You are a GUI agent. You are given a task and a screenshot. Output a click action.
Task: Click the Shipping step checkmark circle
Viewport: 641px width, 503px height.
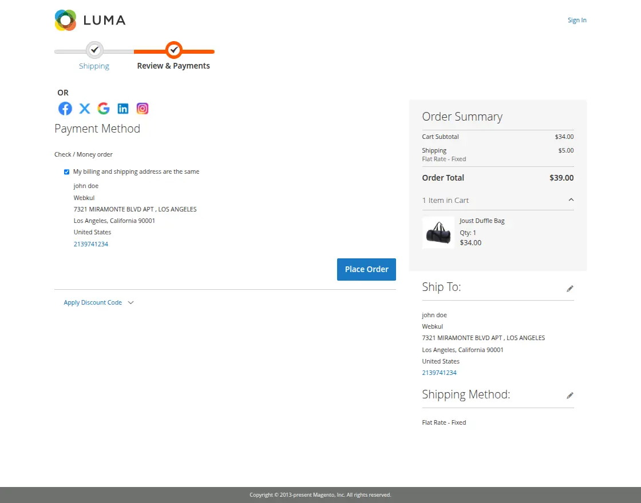(x=94, y=50)
